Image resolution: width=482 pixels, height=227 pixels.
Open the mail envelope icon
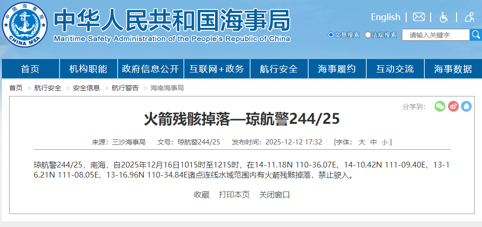419,17
